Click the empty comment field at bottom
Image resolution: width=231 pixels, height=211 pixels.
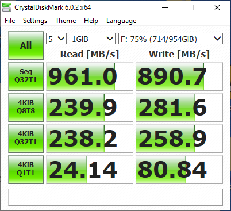pos(115,197)
